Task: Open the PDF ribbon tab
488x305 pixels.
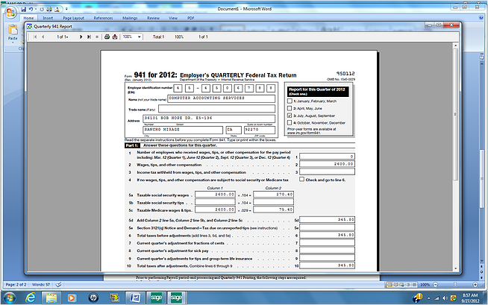Action: click(190, 18)
